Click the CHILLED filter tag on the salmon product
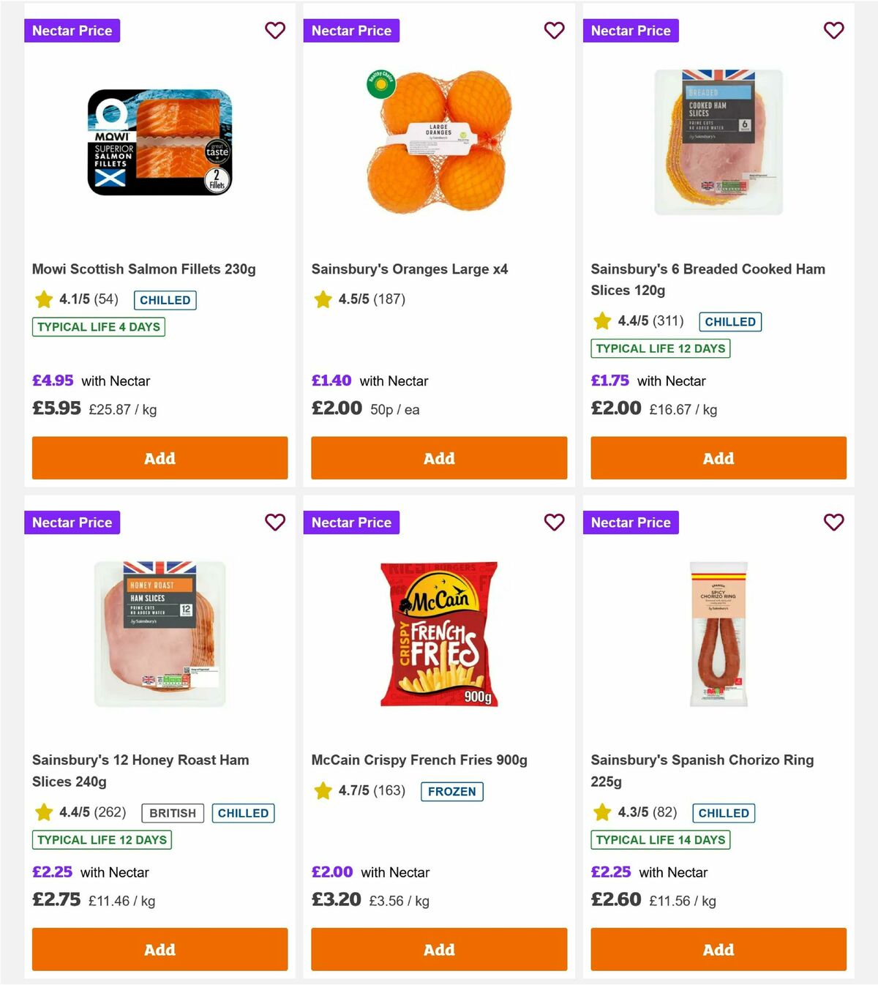Viewport: 878px width, 985px height. [165, 300]
